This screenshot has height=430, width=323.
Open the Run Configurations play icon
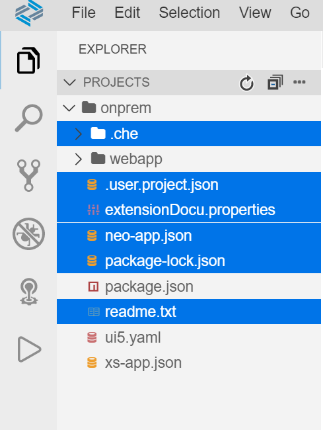click(29, 349)
